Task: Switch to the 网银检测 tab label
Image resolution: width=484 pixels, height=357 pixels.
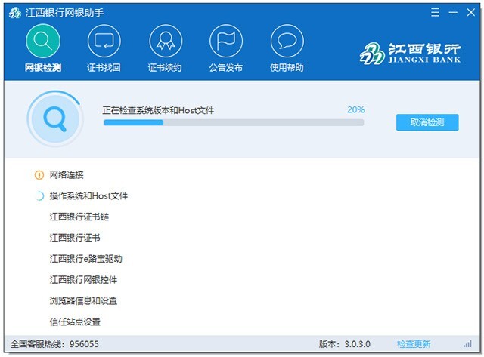Action: pyautogui.click(x=43, y=67)
